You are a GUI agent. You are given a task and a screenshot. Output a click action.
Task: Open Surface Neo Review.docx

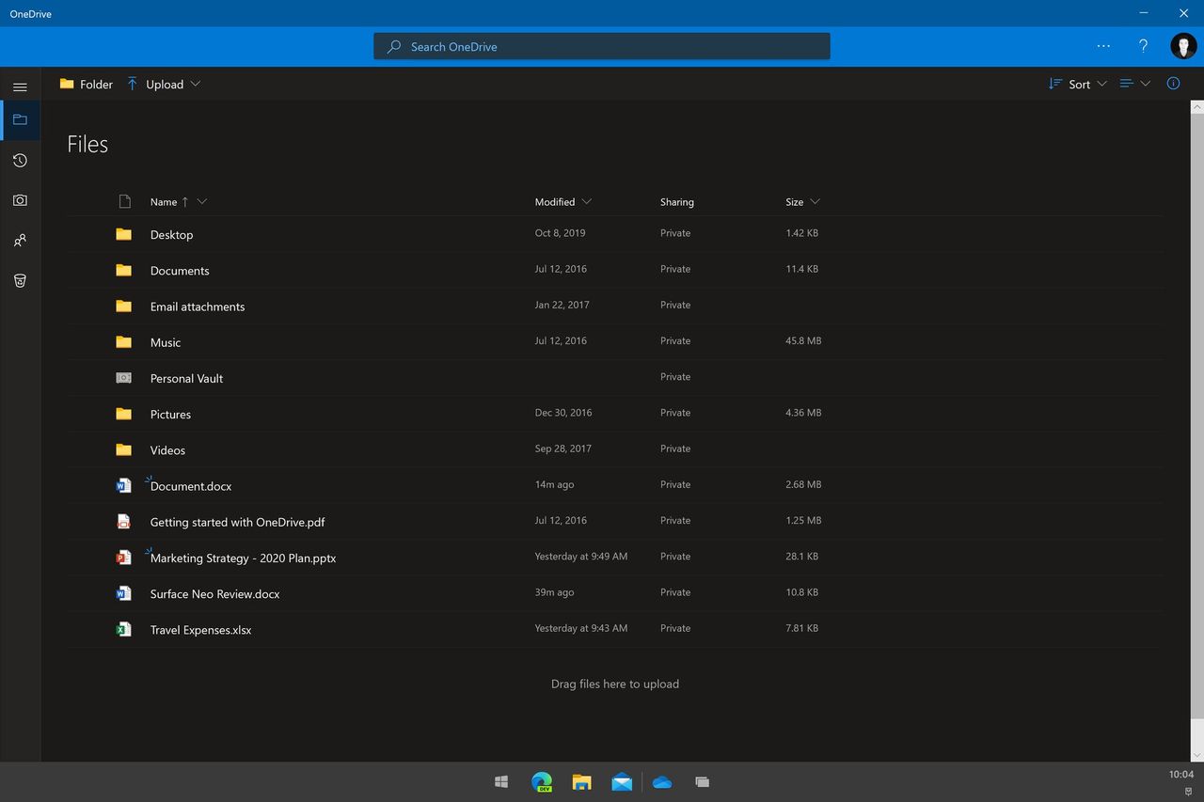214,594
